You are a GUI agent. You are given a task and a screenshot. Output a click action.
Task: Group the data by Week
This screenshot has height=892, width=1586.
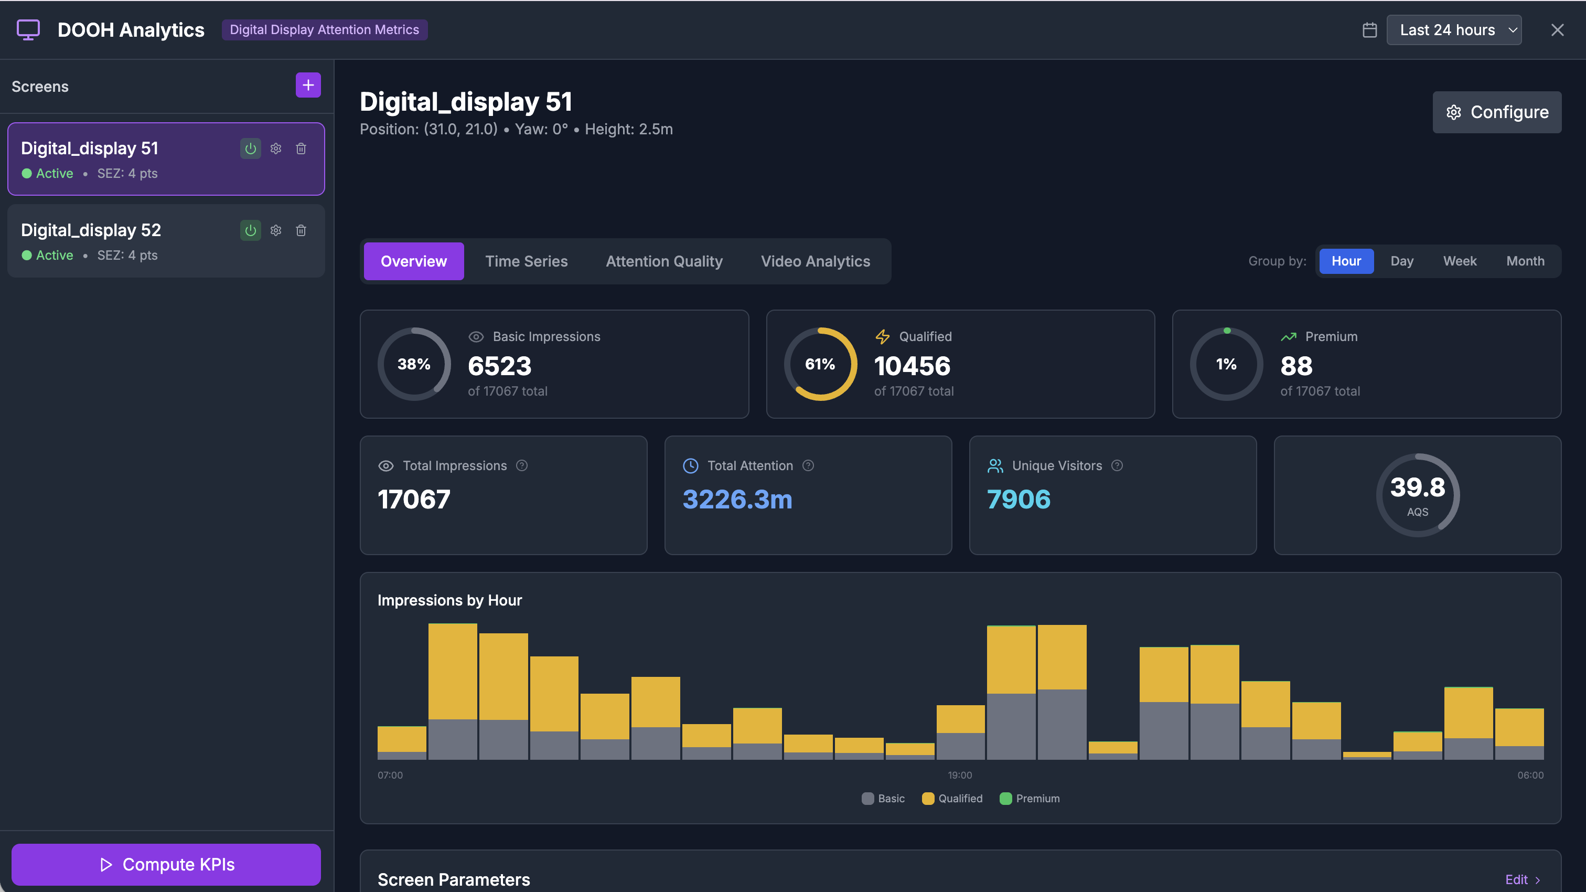pos(1460,261)
